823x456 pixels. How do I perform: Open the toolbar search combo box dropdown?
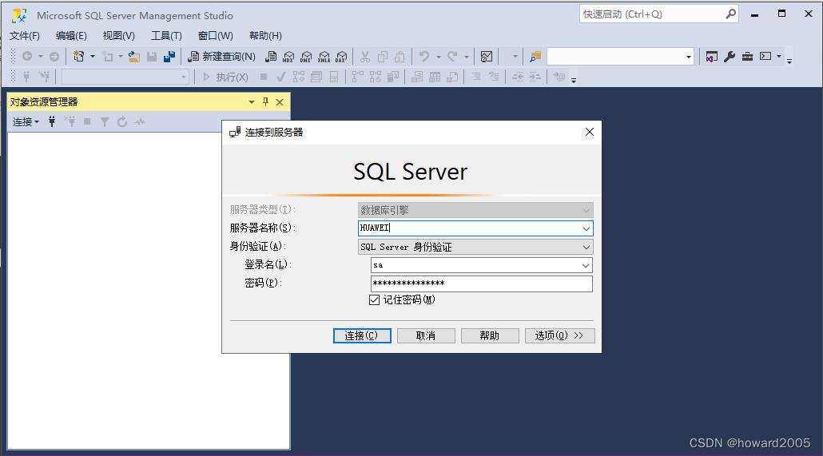pos(688,57)
